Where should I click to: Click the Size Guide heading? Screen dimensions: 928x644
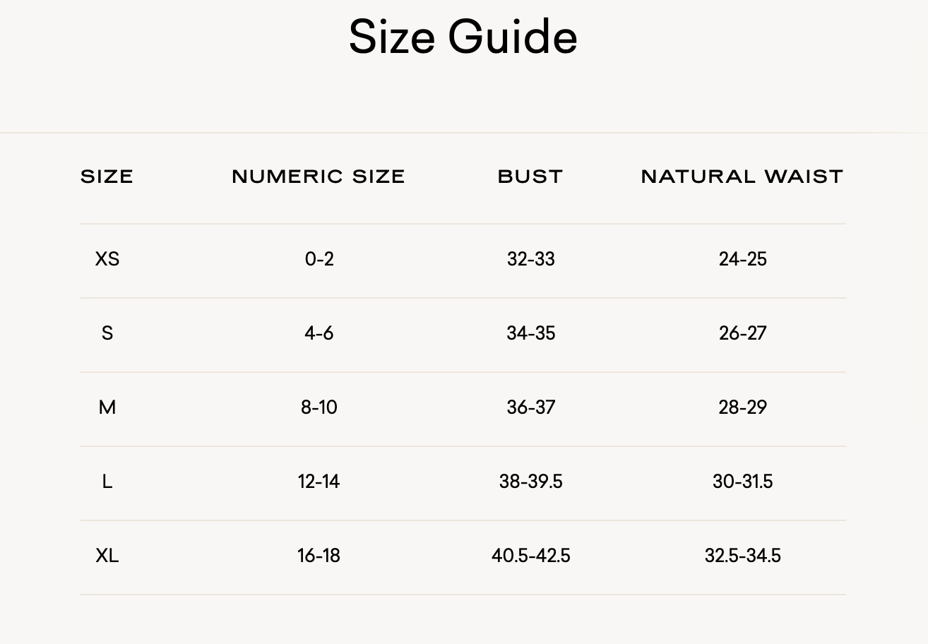tap(463, 37)
